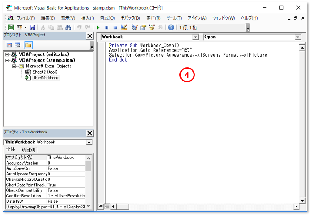Toggle Folders icon in Project panel
311x217 pixels.
pyautogui.click(x=28, y=45)
